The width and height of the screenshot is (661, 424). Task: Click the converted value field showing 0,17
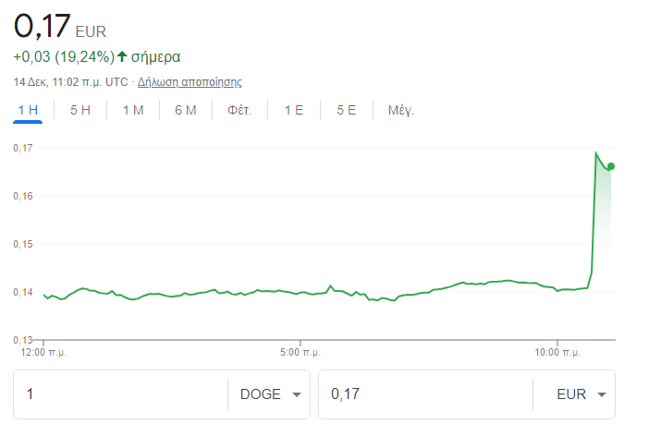(425, 394)
